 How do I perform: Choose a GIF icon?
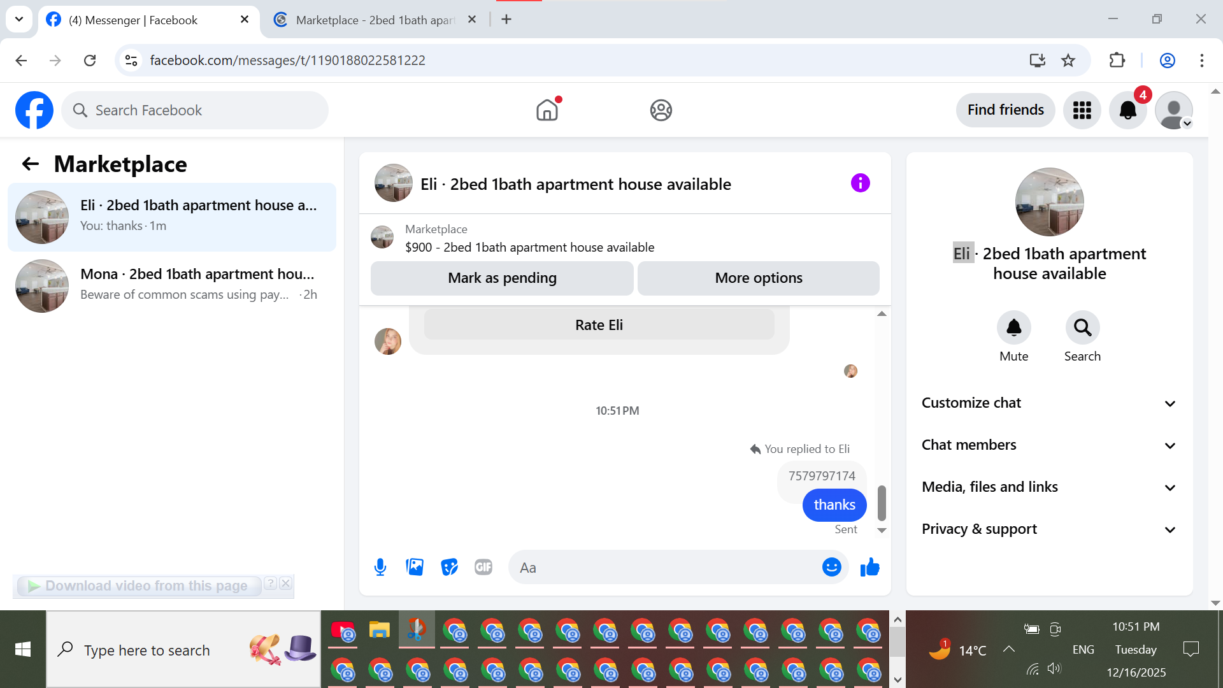coord(483,567)
